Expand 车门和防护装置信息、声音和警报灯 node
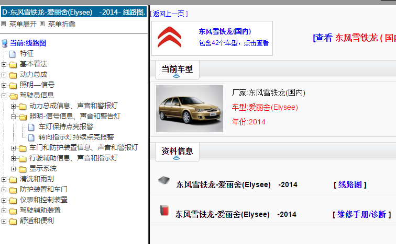396x244 pixels. click(x=13, y=148)
